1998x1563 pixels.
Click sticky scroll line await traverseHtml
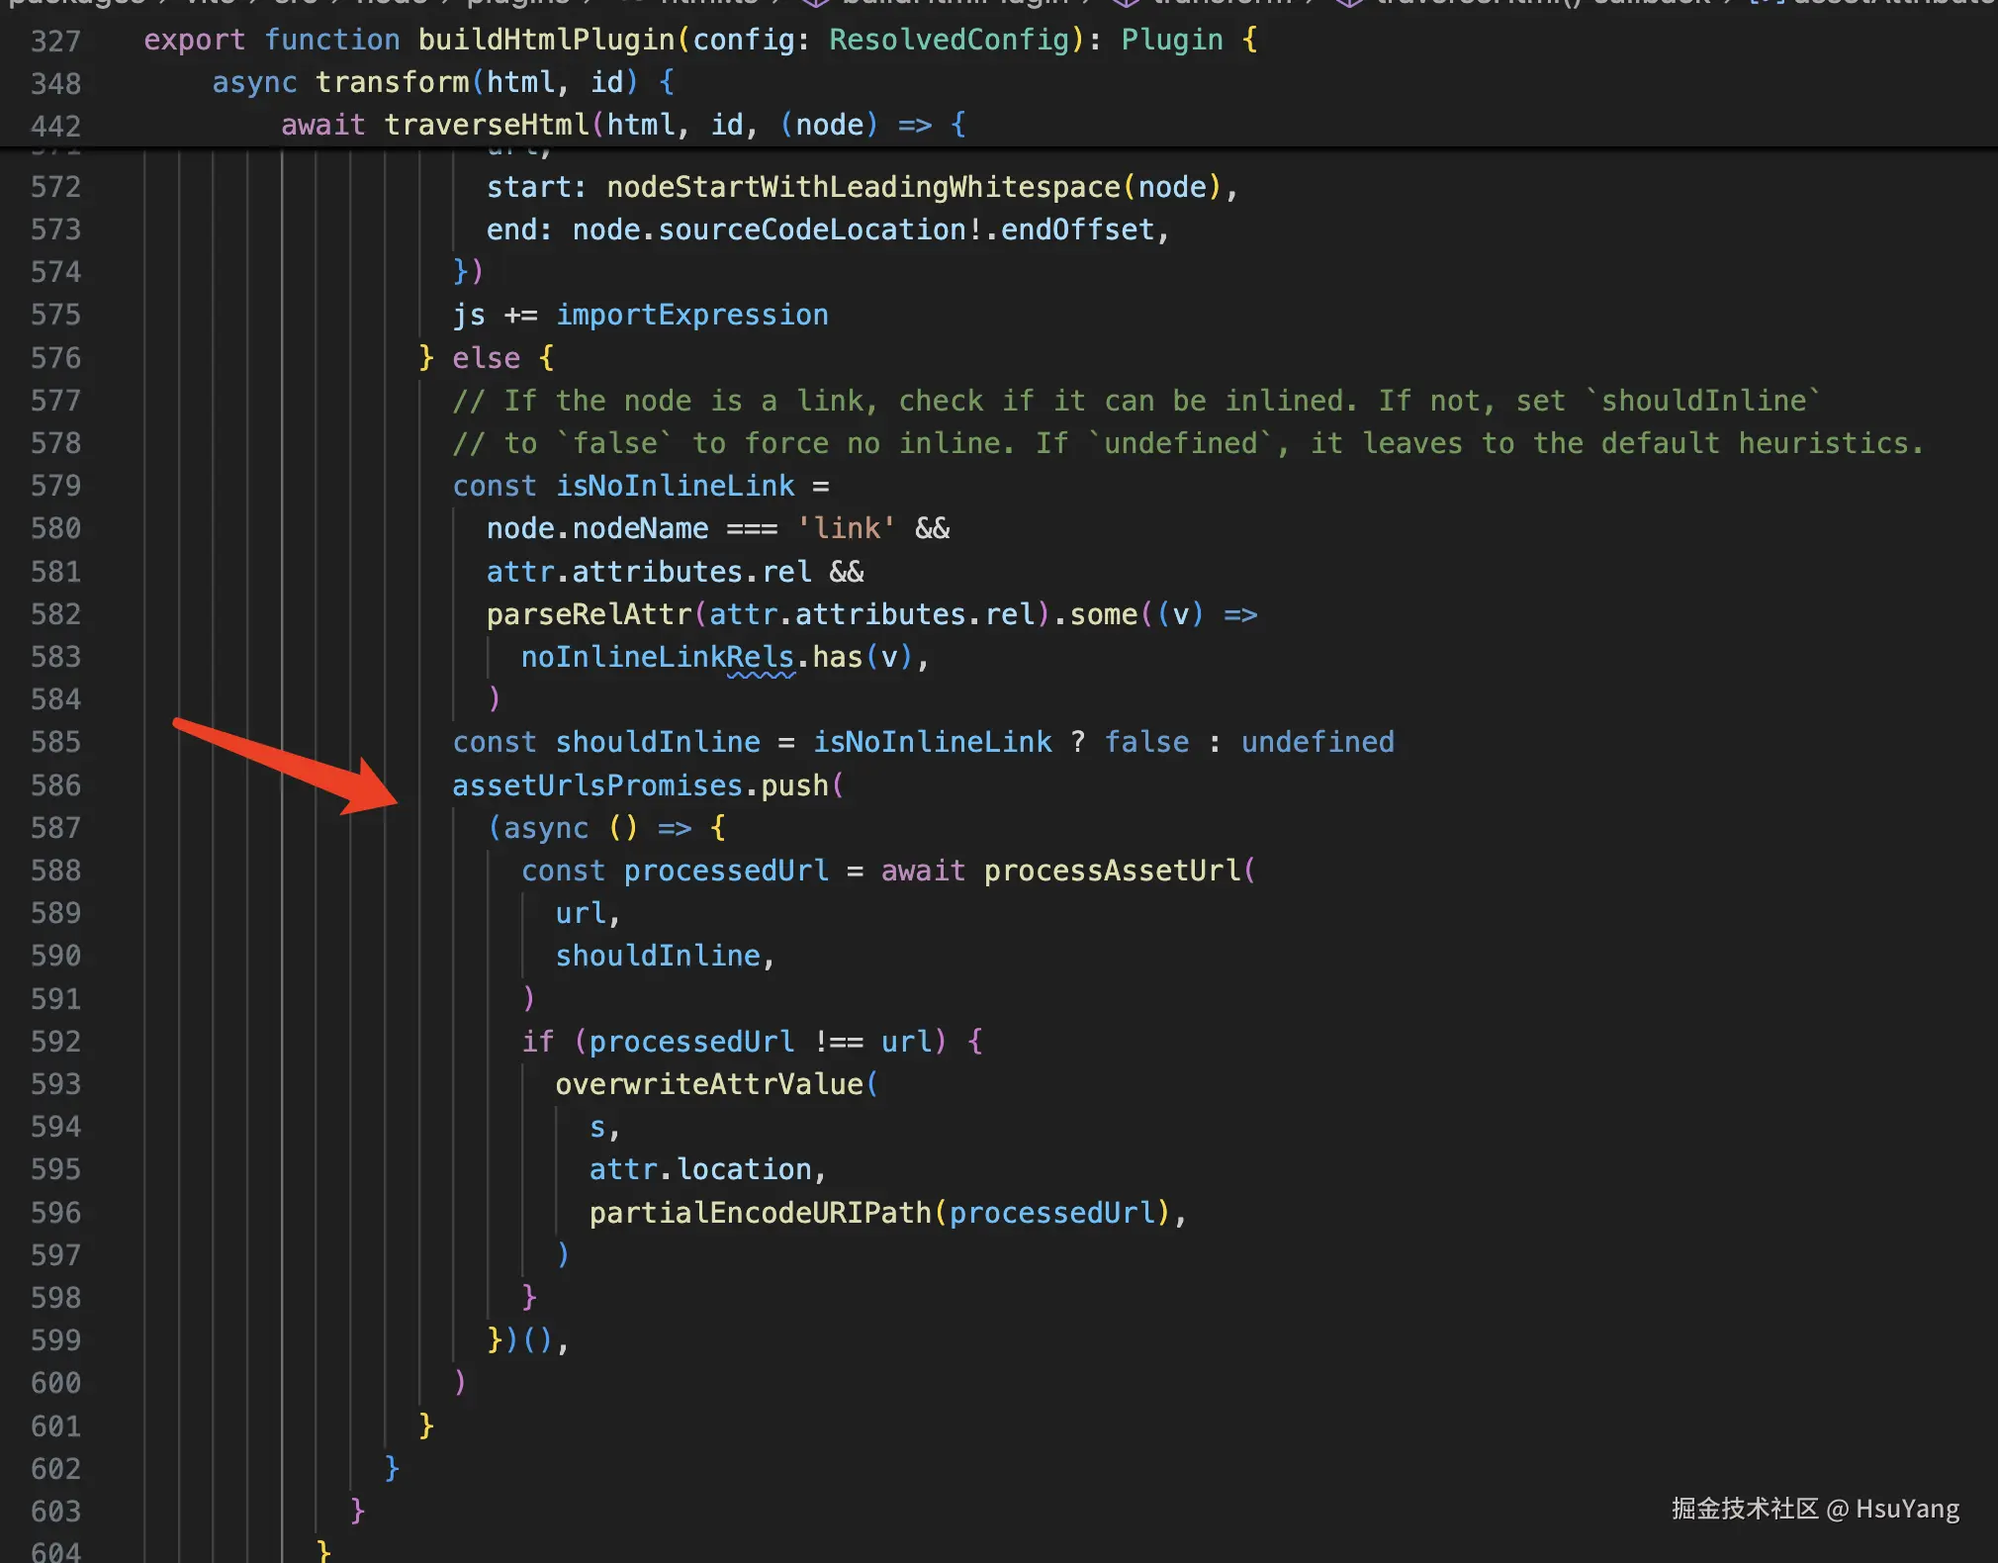[x=486, y=125]
